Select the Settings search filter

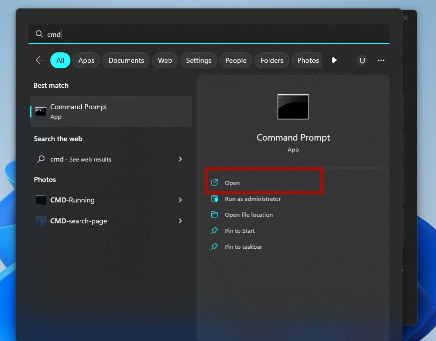[x=198, y=60]
